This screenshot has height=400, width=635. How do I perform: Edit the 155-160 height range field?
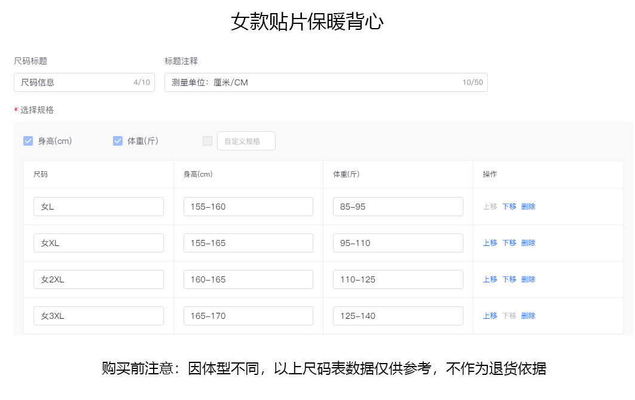click(248, 206)
